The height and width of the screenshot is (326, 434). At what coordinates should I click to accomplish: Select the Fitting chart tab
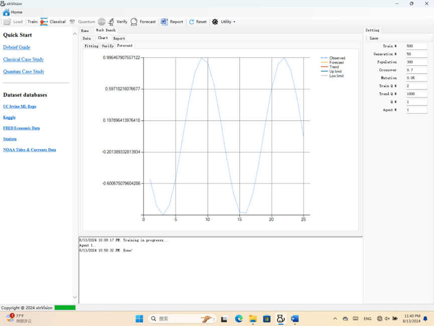point(91,46)
